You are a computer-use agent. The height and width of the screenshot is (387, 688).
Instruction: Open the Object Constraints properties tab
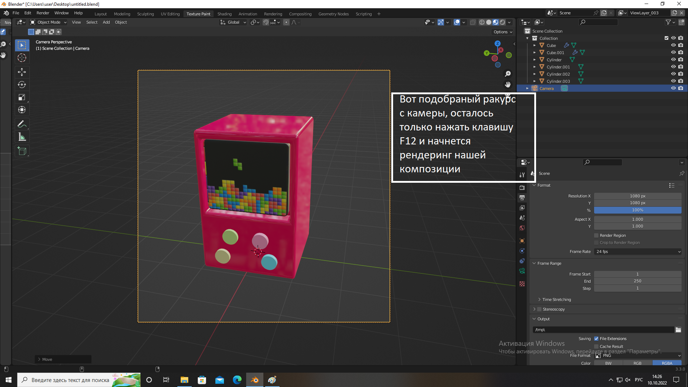pyautogui.click(x=522, y=261)
